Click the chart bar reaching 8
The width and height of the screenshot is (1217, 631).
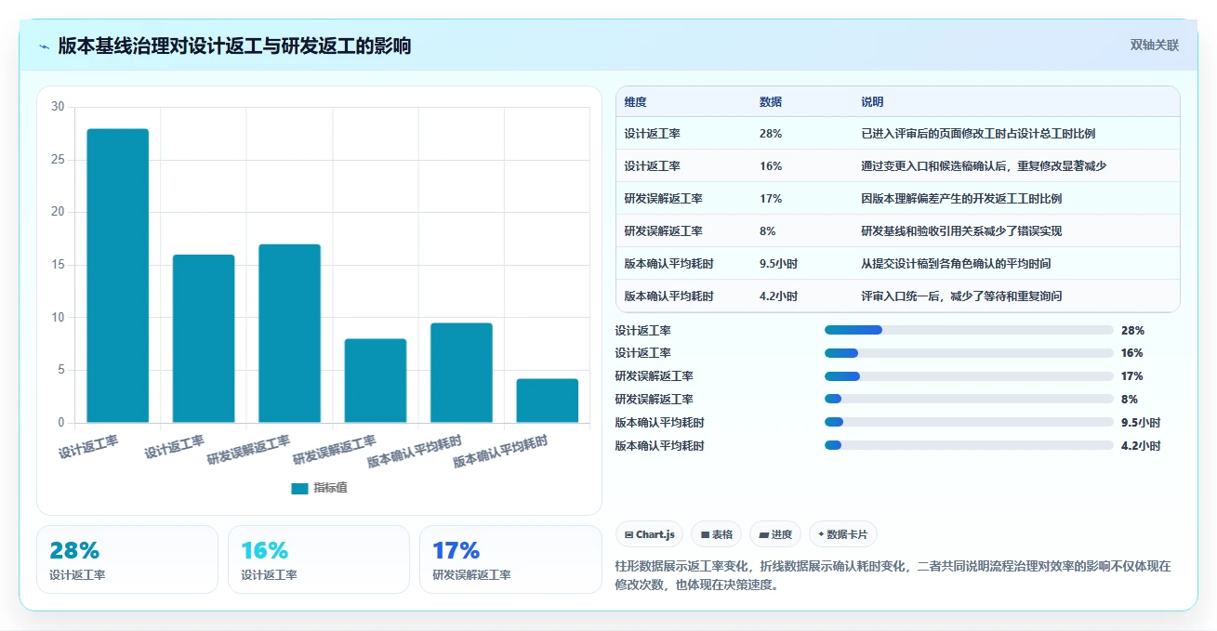[376, 381]
